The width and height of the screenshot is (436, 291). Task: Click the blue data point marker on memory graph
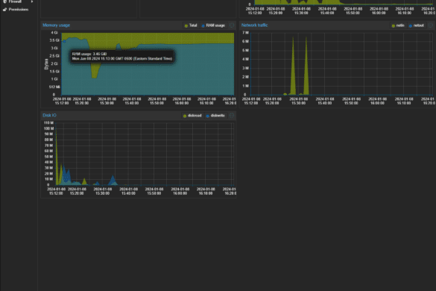click(x=64, y=41)
